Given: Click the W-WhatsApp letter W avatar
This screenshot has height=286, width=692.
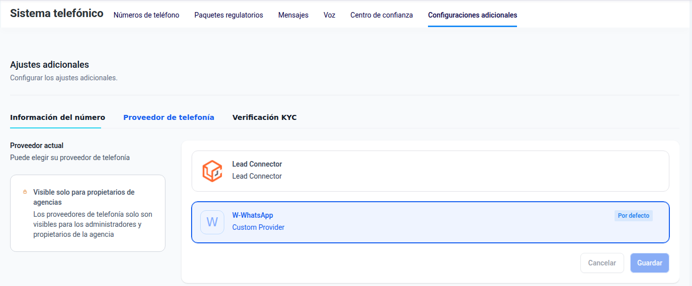Looking at the screenshot, I should (x=212, y=222).
